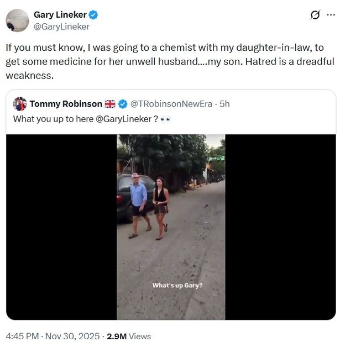Open the quoted tweet's 5h timestamp
Image resolution: width=340 pixels, height=347 pixels.
[224, 104]
